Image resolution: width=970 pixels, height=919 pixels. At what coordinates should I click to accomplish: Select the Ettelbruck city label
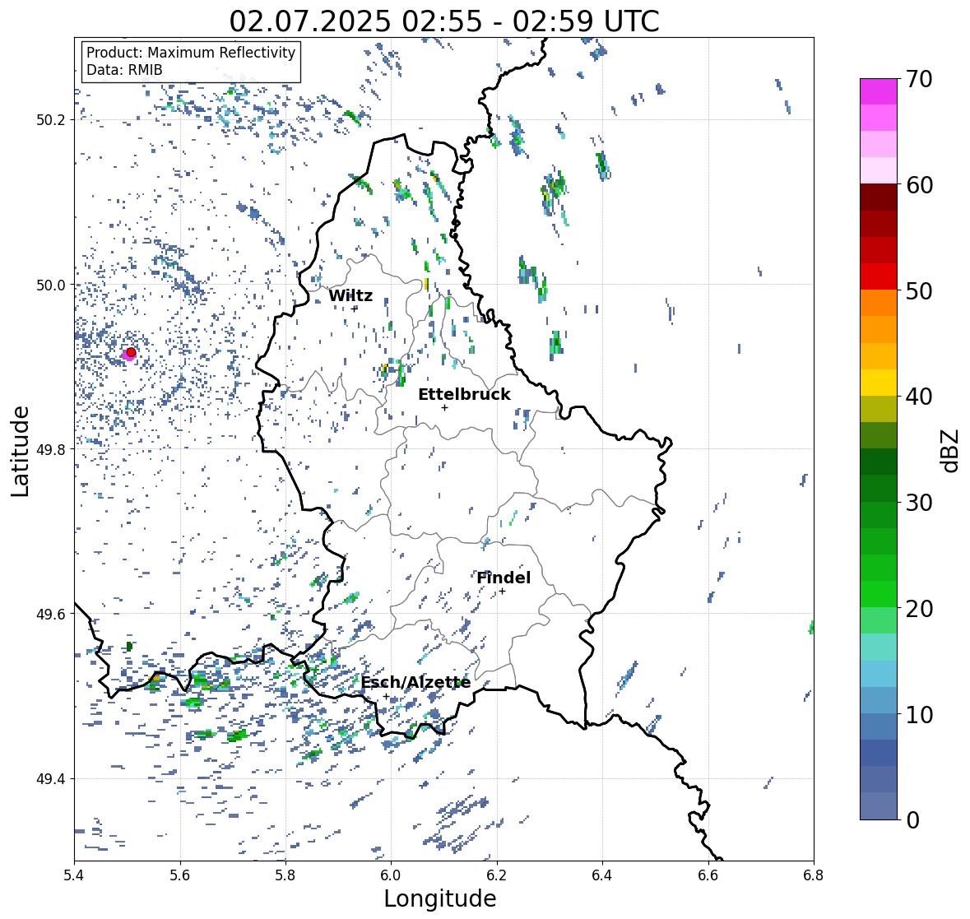click(x=464, y=394)
